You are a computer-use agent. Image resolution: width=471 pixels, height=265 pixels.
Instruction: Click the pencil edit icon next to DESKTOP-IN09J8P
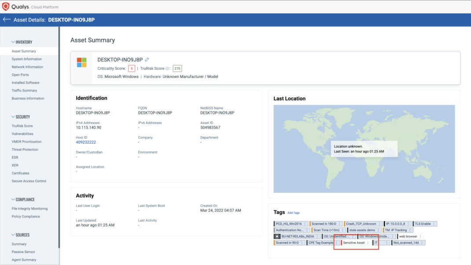click(147, 59)
